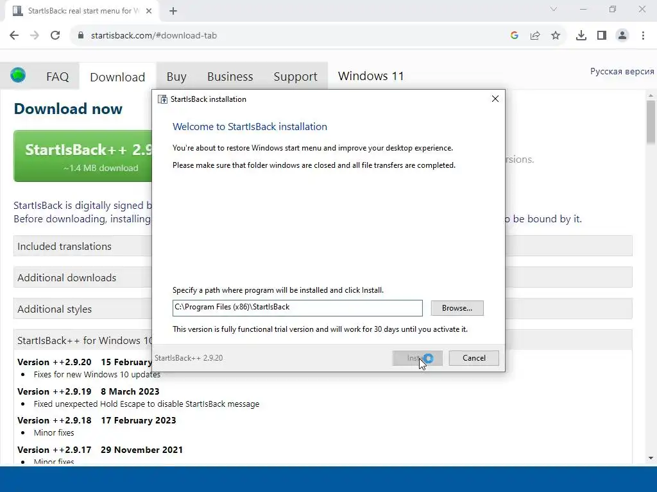Click the installation path text field

(x=298, y=308)
